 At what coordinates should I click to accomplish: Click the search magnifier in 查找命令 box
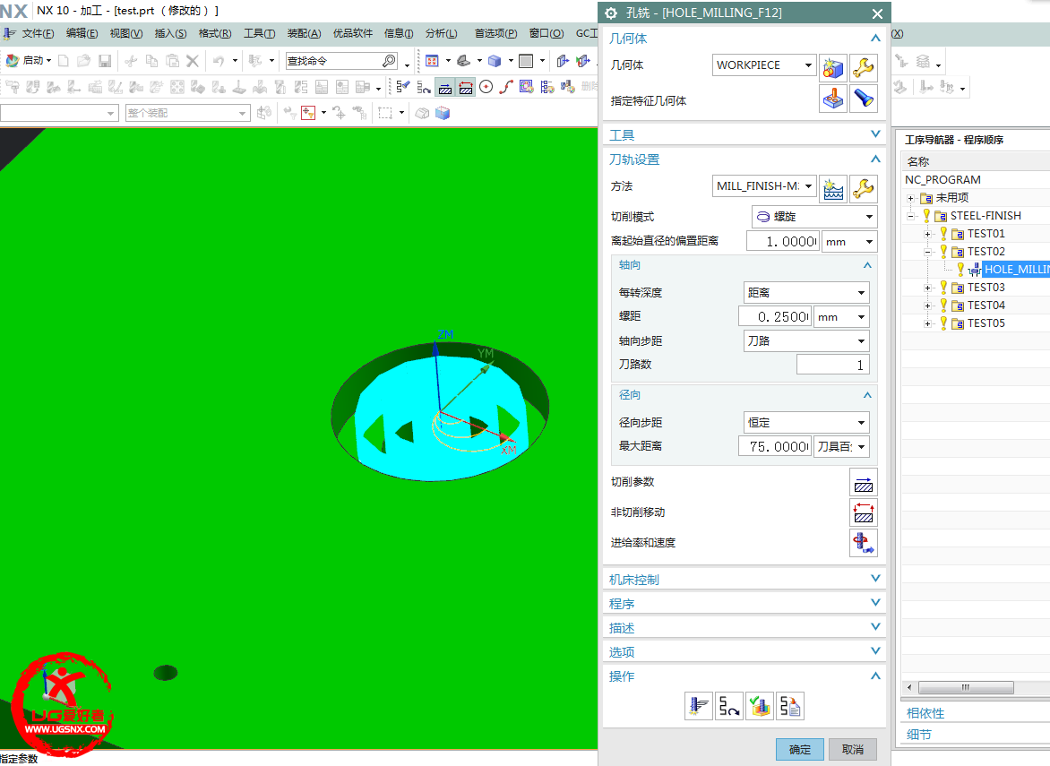[389, 61]
